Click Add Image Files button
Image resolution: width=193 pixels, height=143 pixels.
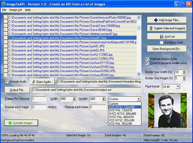tap(167, 20)
